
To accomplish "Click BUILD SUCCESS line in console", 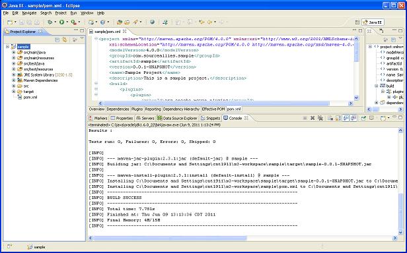I will [x=124, y=198].
